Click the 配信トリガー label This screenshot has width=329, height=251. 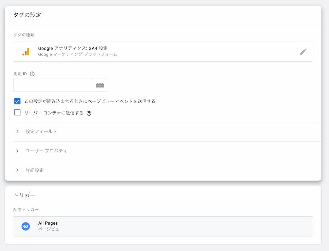pyautogui.click(x=26, y=209)
